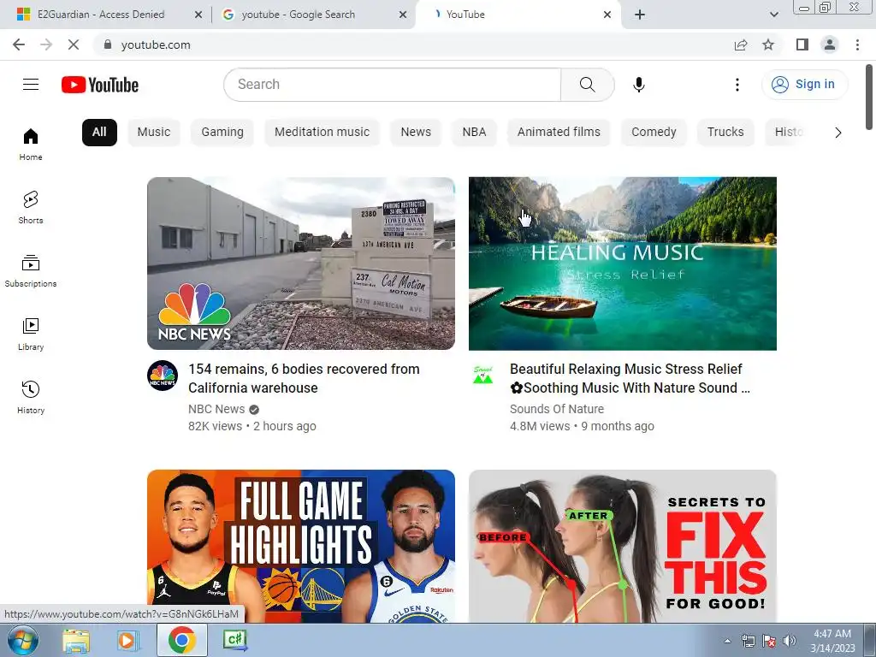Start voice search with microphone icon
876x657 pixels.
638,85
